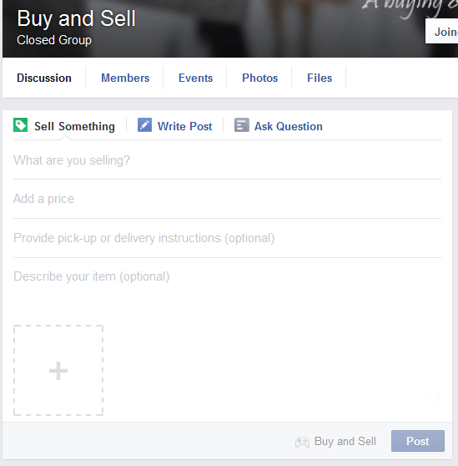The image size is (458, 466).
Task: Click the Post button
Action: click(x=418, y=441)
